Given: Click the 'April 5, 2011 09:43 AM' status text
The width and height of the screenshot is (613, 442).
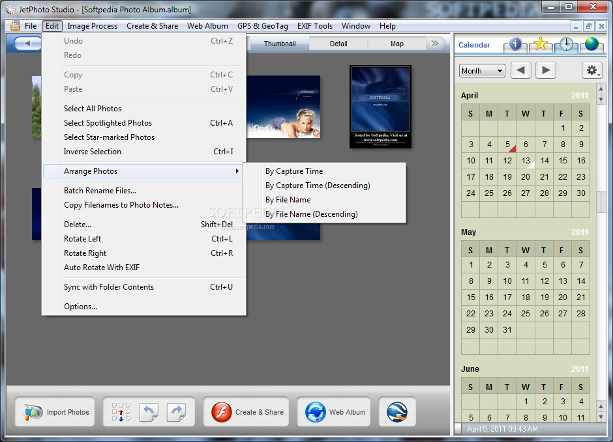Looking at the screenshot, I should [x=502, y=429].
